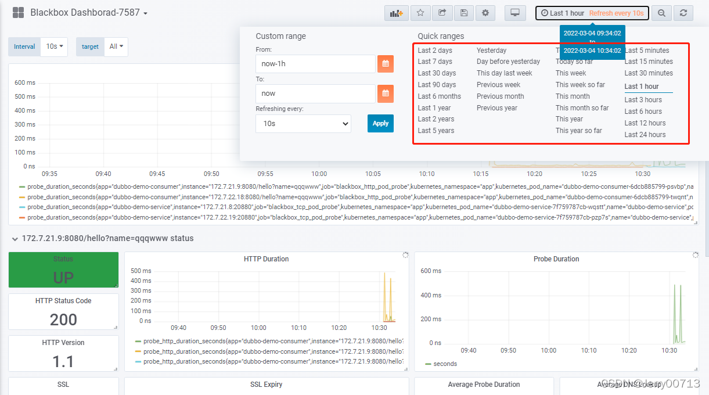The image size is (709, 395).
Task: Pick This week so far range
Action: coord(580,85)
